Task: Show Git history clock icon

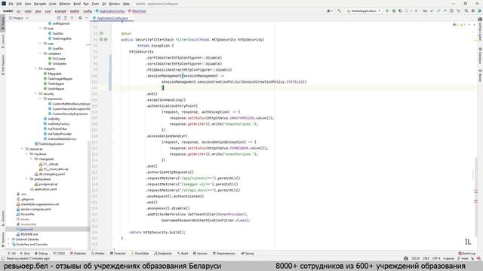Action: point(451,11)
